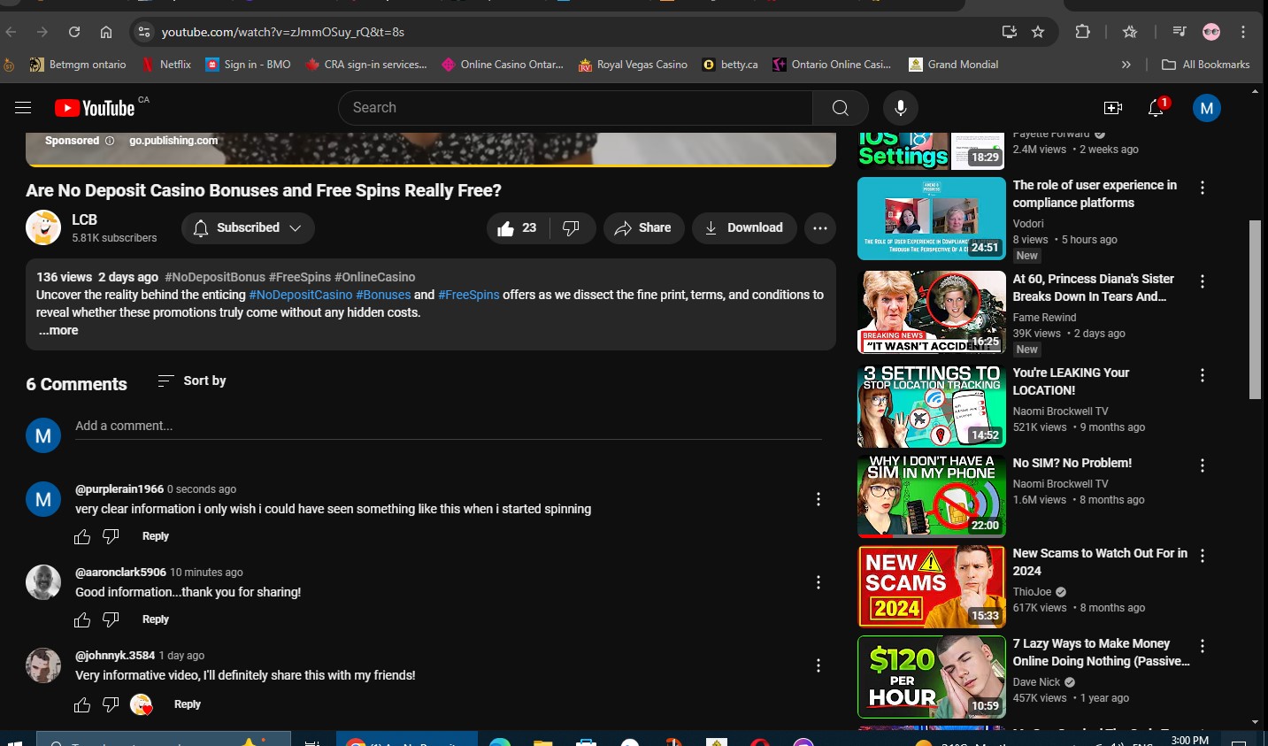Open more actions beside Download

click(820, 228)
